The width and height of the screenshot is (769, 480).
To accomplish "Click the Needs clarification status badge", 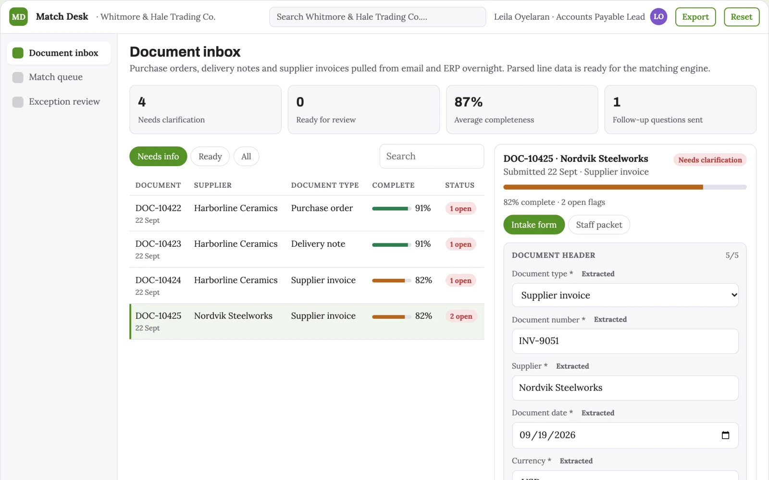I will (710, 160).
